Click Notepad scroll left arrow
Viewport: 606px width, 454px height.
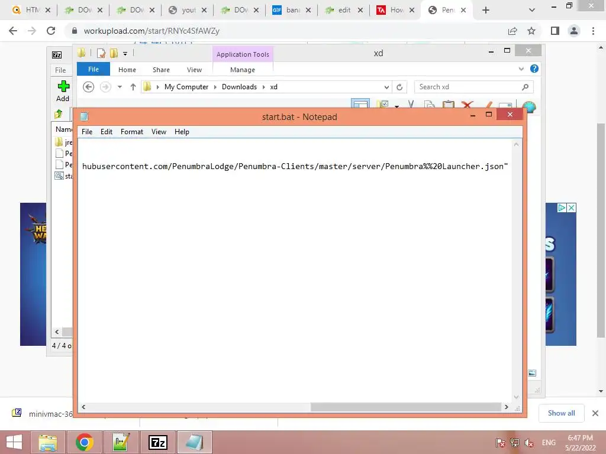[83, 407]
